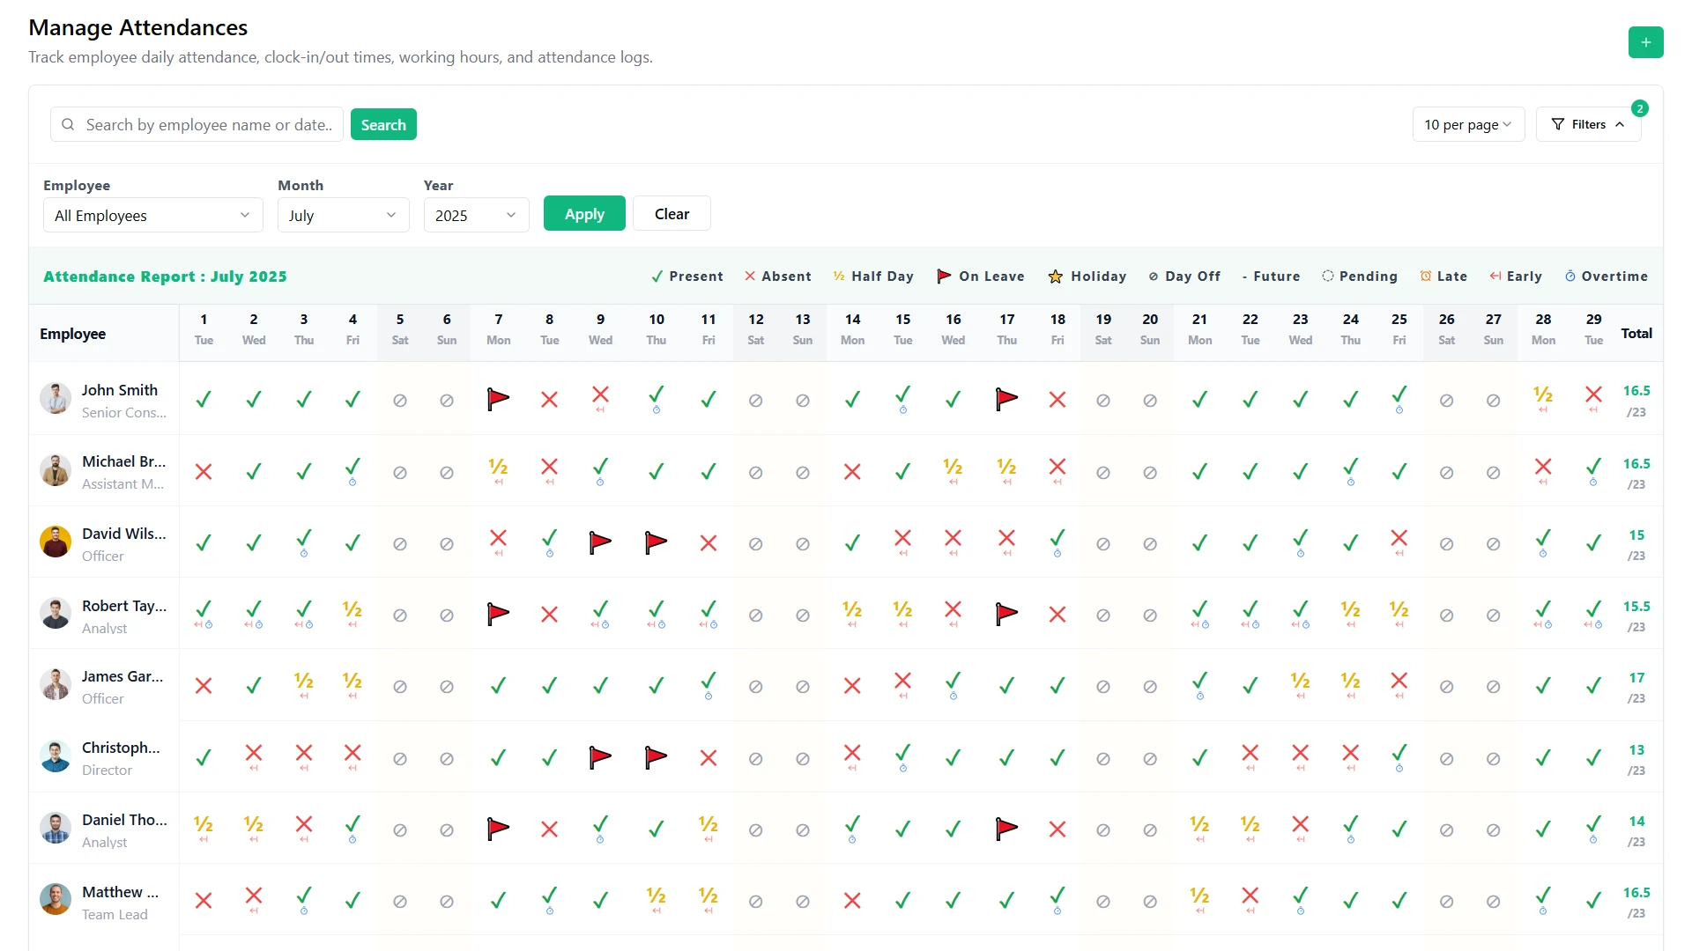1692x951 pixels.
Task: Click David Wils... avatar photo
Action: (x=56, y=542)
